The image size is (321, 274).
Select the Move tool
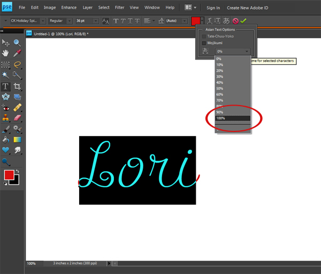tap(5, 43)
